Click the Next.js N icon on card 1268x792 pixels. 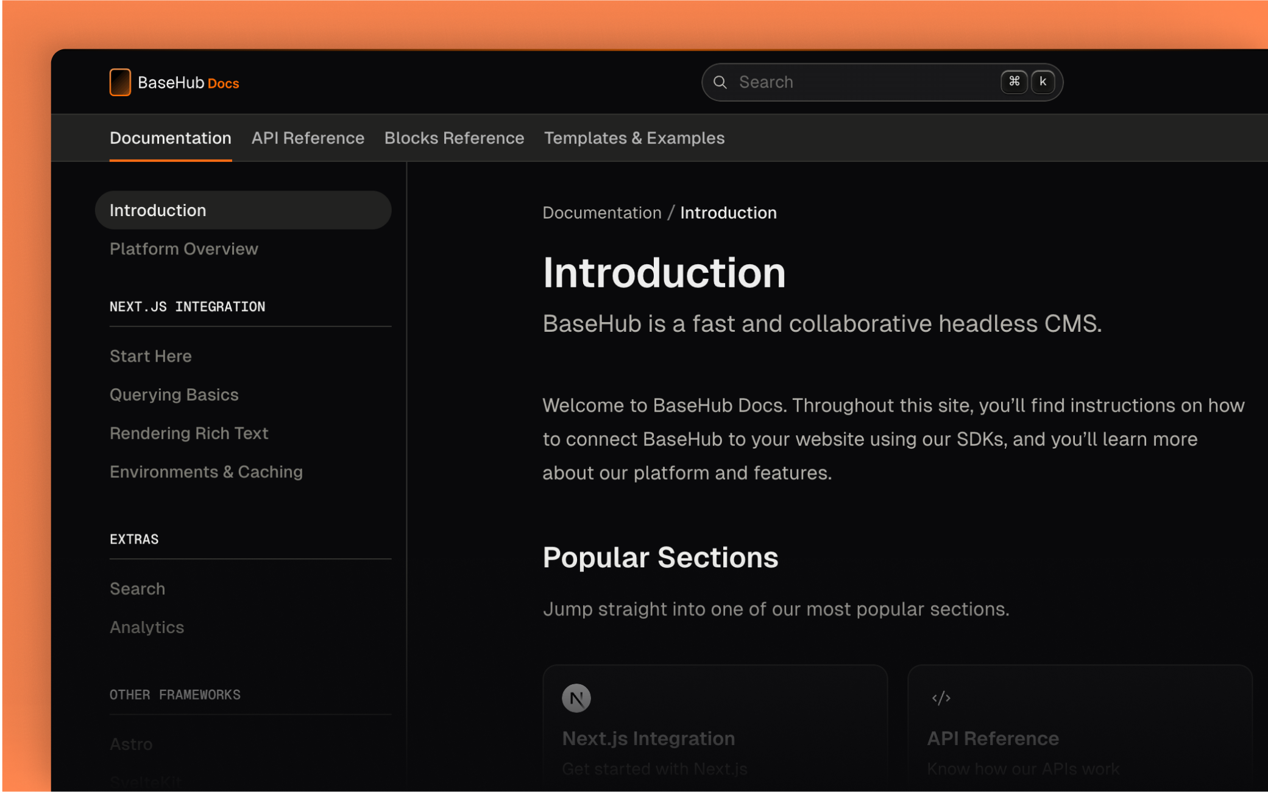coord(576,698)
